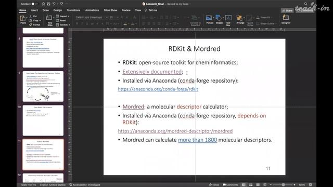The height and width of the screenshot is (187, 333).
Task: Adjust the zoom slider handle
Action: (283, 185)
